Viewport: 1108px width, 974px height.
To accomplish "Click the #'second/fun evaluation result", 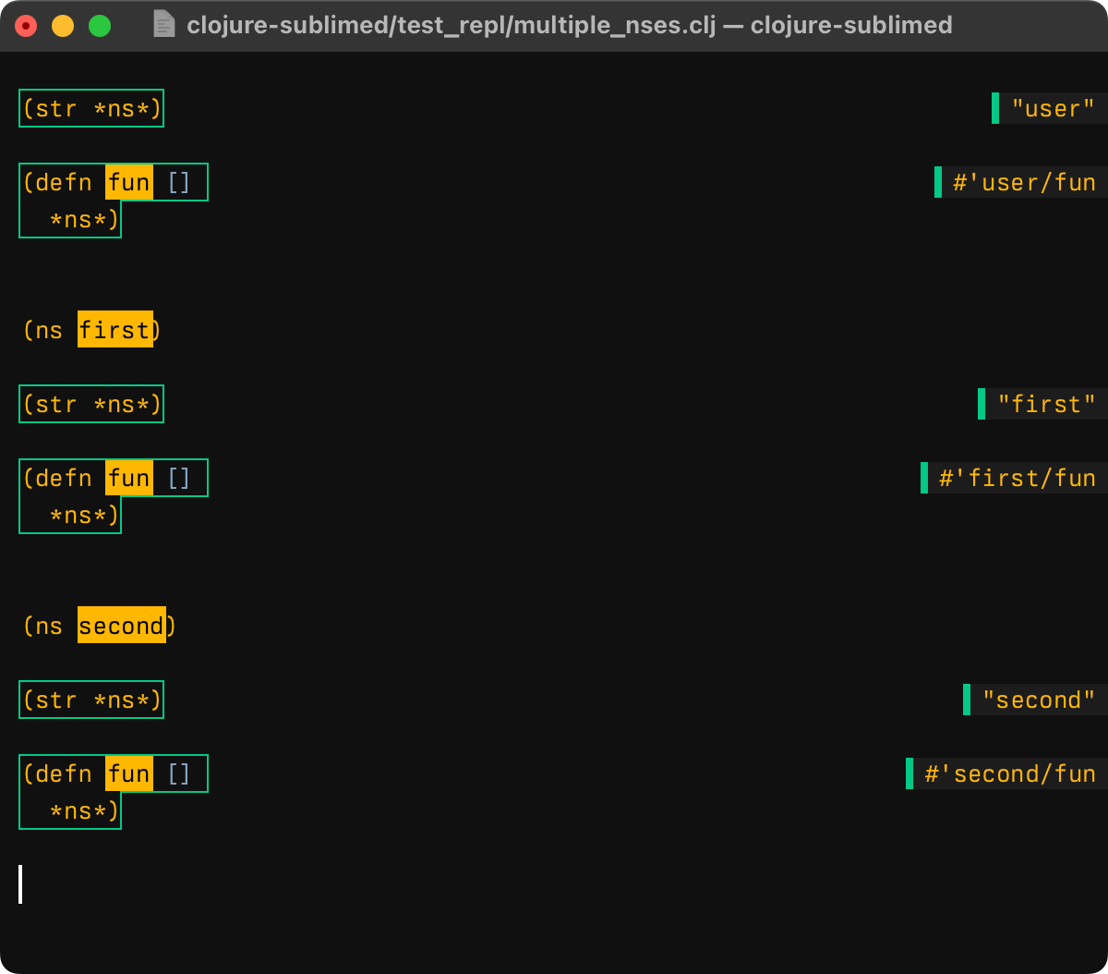I will point(1009,774).
